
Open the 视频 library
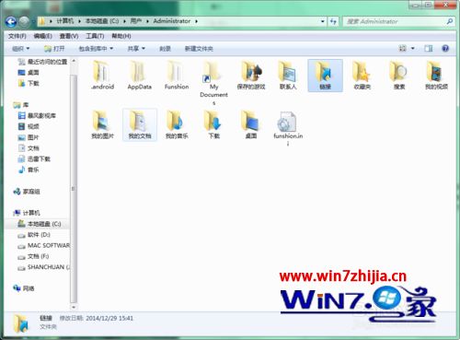click(x=29, y=126)
